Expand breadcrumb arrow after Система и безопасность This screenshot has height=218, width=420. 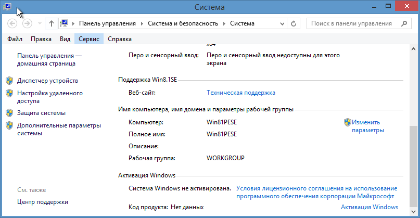pos(225,23)
